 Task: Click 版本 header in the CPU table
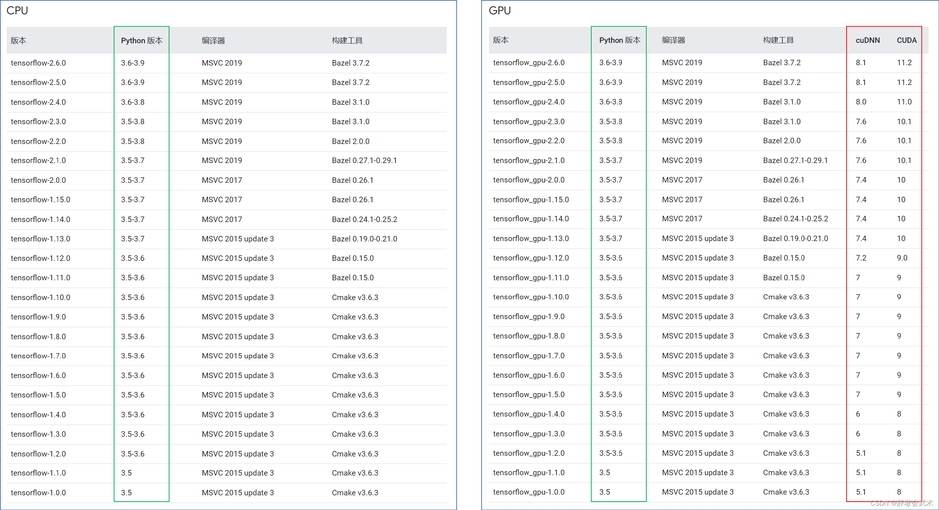point(18,41)
